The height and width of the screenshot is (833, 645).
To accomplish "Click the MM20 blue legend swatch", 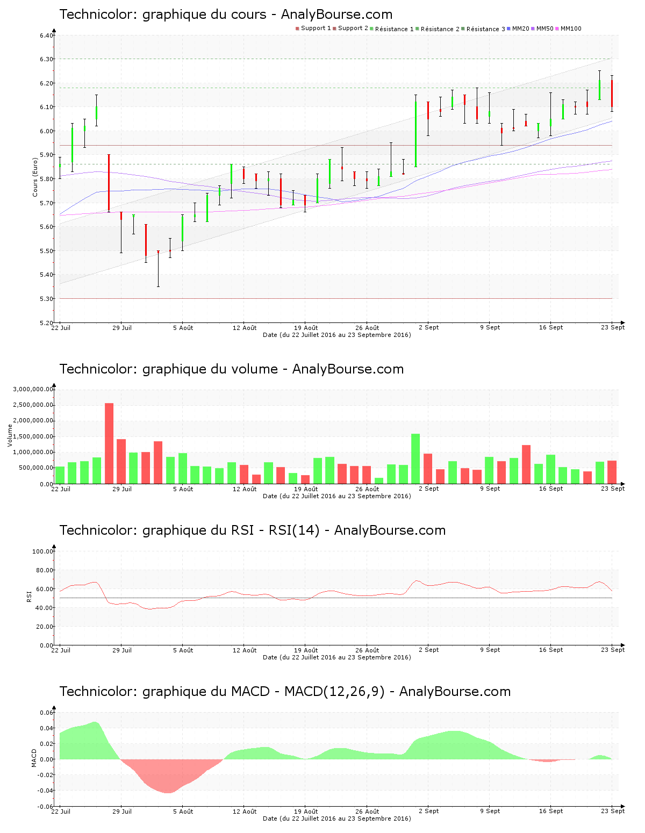I will [x=509, y=28].
